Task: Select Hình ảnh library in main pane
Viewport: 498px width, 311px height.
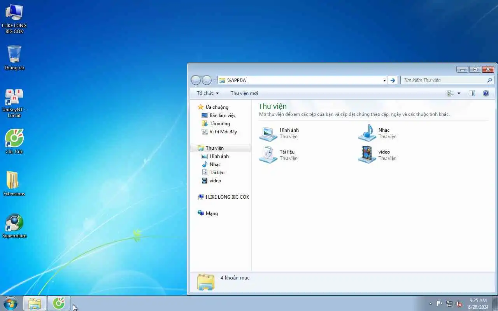Action: (279, 133)
